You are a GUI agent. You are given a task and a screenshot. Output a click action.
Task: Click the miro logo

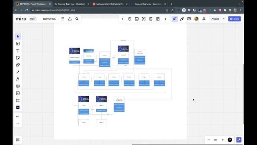pos(21,19)
